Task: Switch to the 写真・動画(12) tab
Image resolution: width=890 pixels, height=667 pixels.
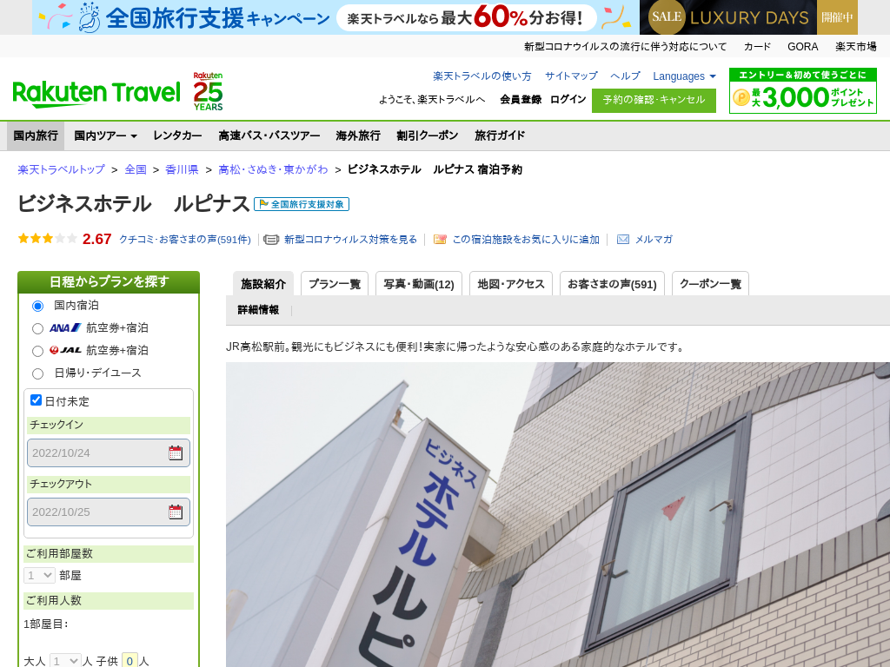Action: (419, 284)
